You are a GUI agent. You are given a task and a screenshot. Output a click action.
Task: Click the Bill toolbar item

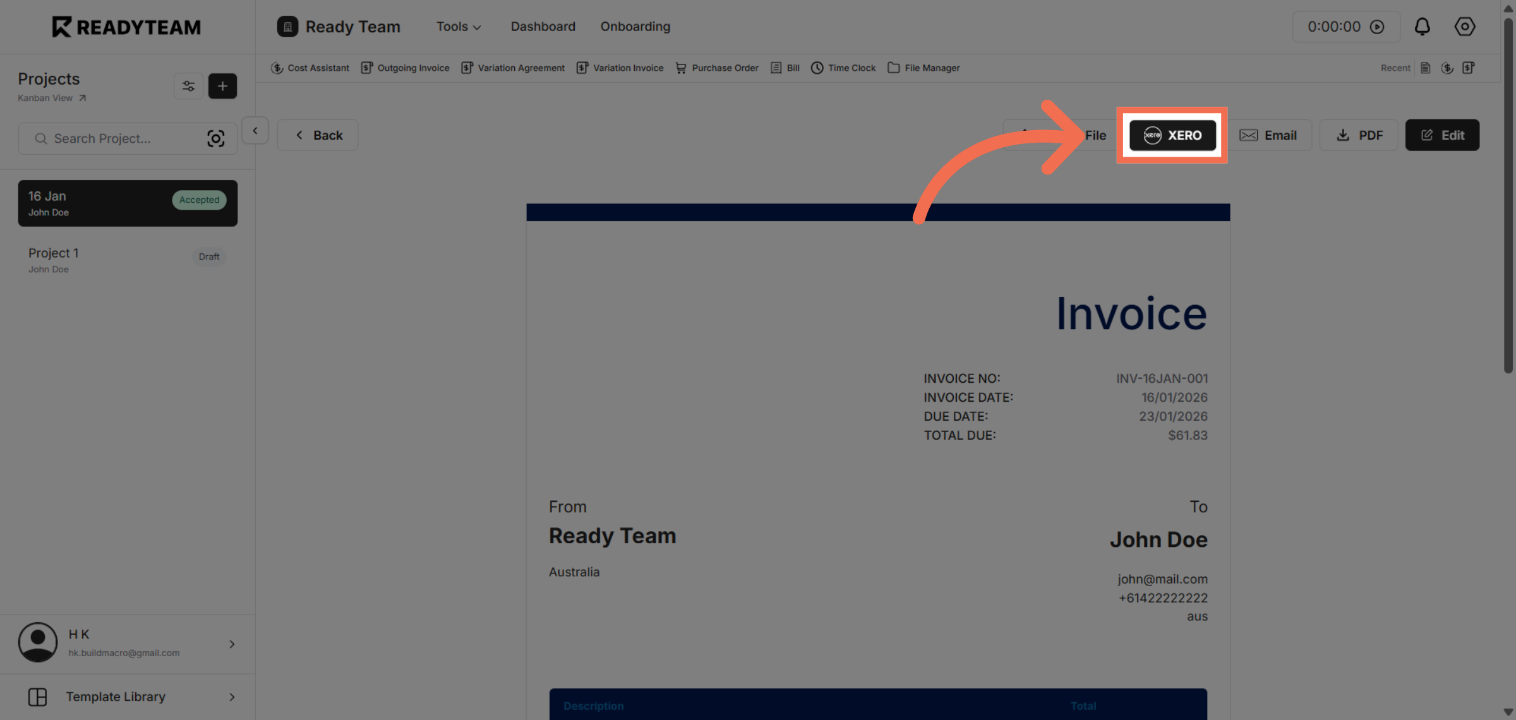pos(785,68)
